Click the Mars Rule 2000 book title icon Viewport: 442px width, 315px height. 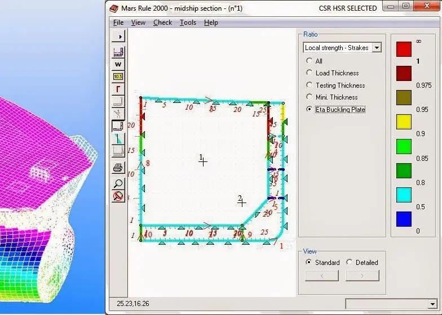114,8
